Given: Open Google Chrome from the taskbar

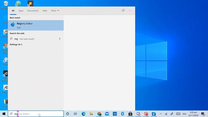Looking at the screenshot, I should [99, 114].
